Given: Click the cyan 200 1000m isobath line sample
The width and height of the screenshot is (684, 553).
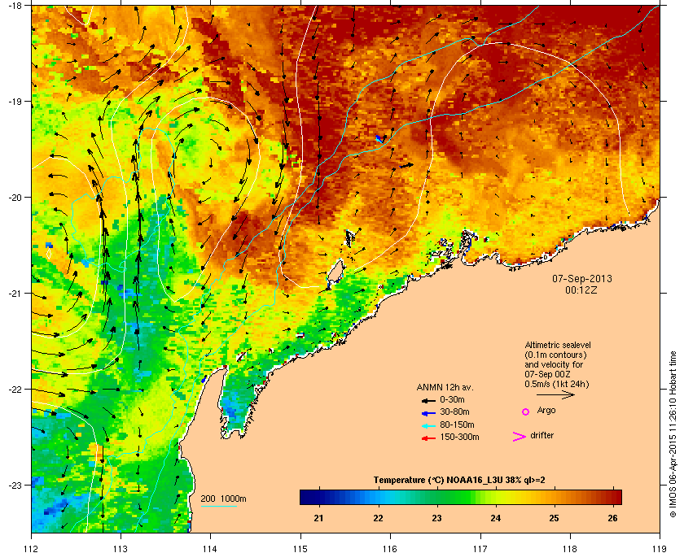Looking at the screenshot, I should (218, 507).
